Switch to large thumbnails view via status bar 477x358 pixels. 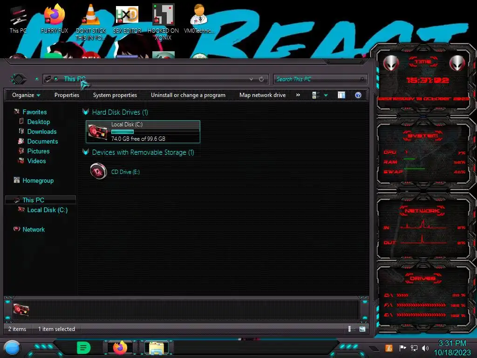(x=362, y=329)
